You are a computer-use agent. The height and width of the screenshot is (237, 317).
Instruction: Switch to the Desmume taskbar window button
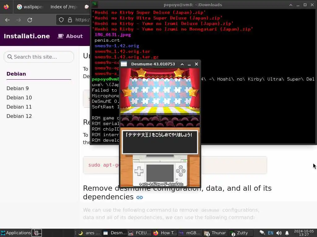(x=115, y=233)
